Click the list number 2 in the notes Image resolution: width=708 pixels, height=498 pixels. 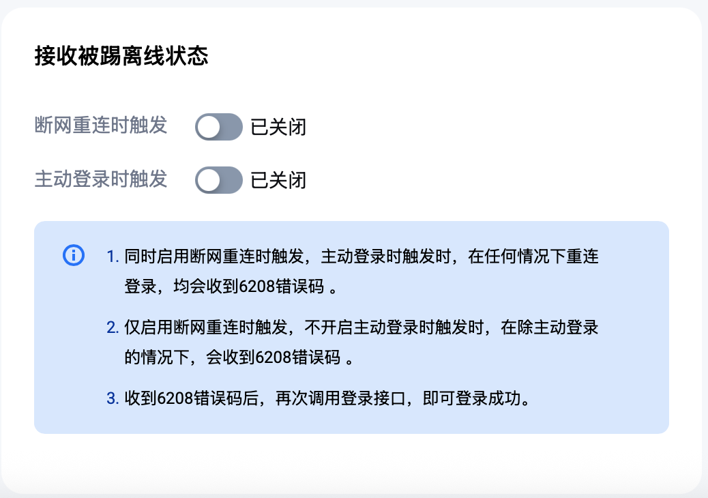click(x=113, y=328)
